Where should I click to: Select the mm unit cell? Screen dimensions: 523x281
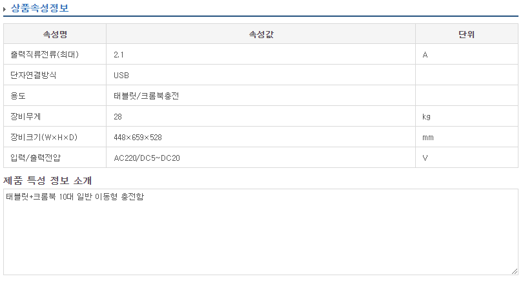[x=467, y=137]
